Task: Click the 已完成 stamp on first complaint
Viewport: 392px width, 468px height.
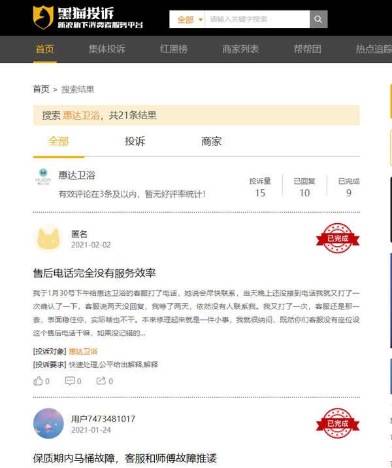Action: (337, 239)
